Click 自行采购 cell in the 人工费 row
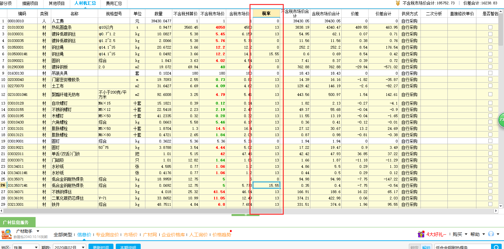Screen dimensions: 504x249 410,21
